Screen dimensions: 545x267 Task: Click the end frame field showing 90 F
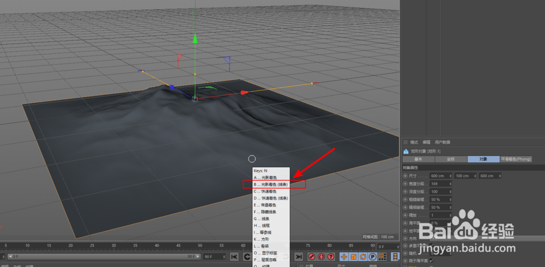point(214,257)
